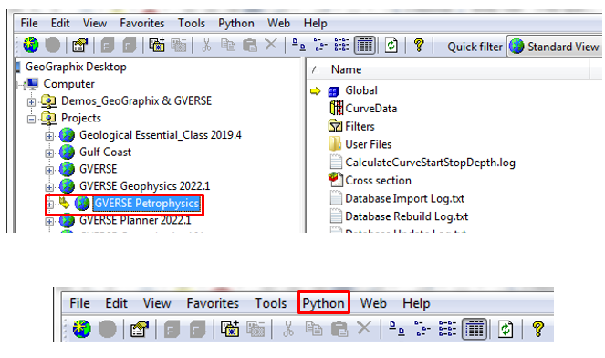Screen dimensions: 605x358
Task: Open project properties icon in upper toolbar
Action: click(x=80, y=45)
